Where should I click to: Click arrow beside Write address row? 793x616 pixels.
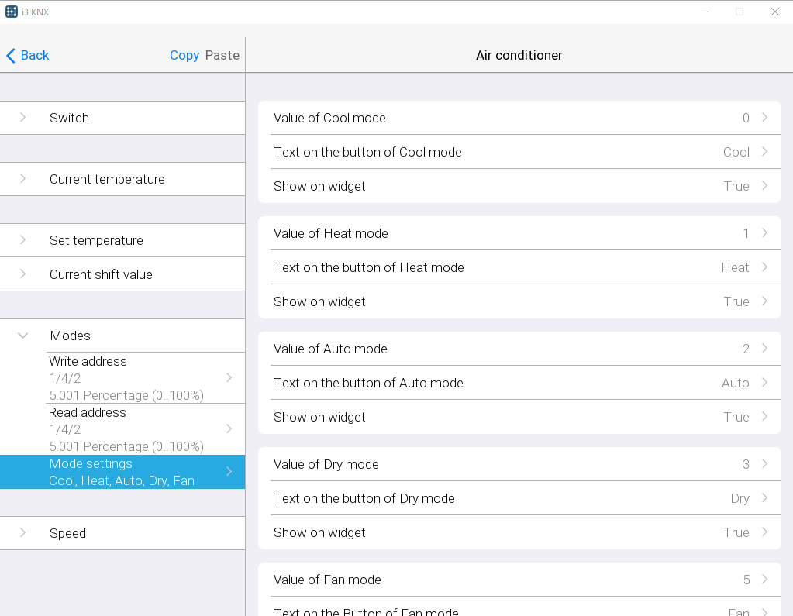[x=229, y=378]
